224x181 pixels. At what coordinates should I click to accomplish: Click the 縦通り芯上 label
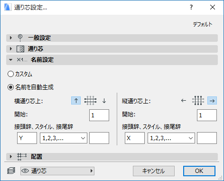click(x=136, y=101)
